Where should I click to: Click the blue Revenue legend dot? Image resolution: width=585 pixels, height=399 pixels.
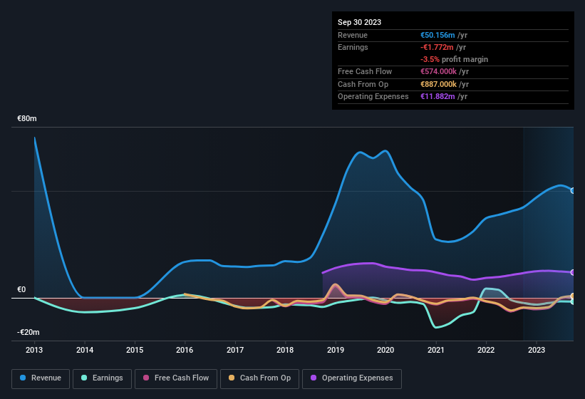[x=24, y=378]
